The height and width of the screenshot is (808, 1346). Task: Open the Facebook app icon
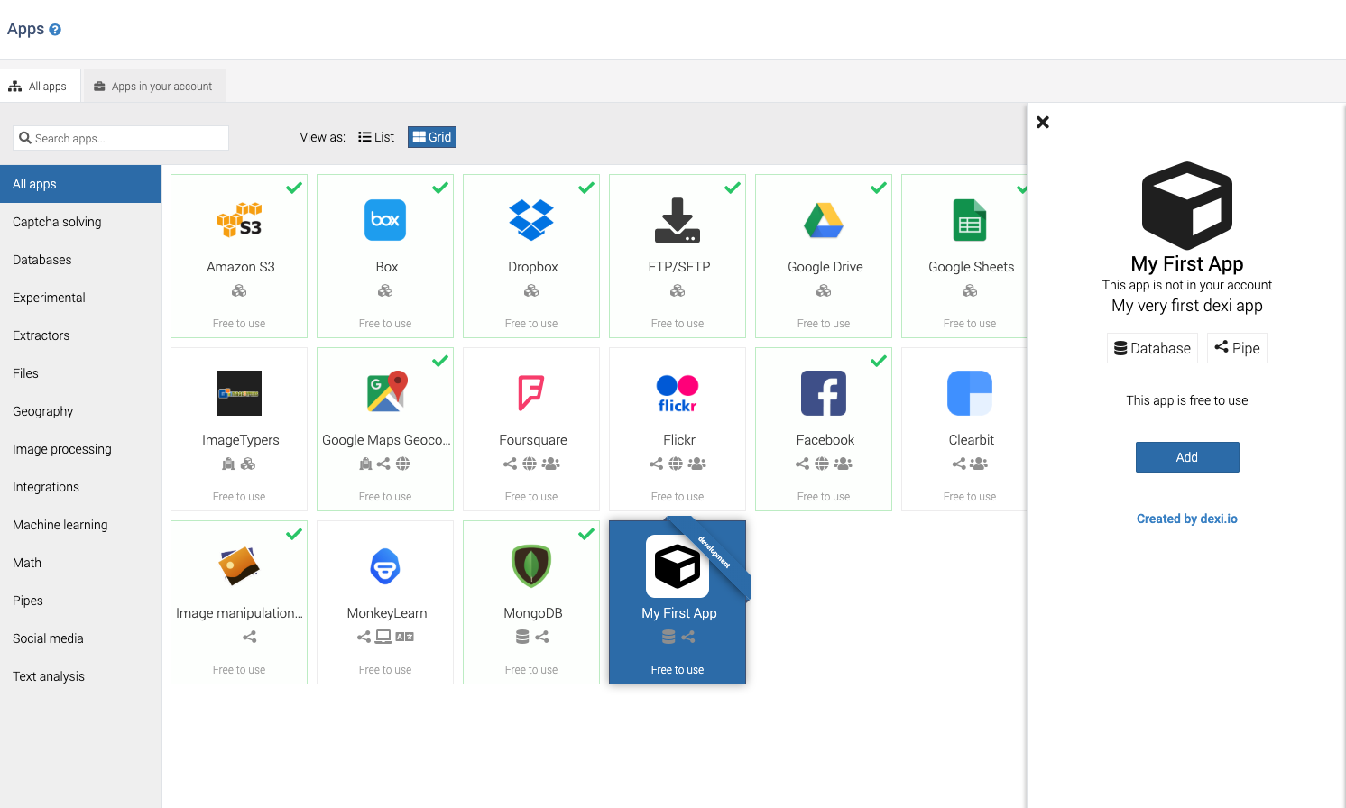(824, 393)
